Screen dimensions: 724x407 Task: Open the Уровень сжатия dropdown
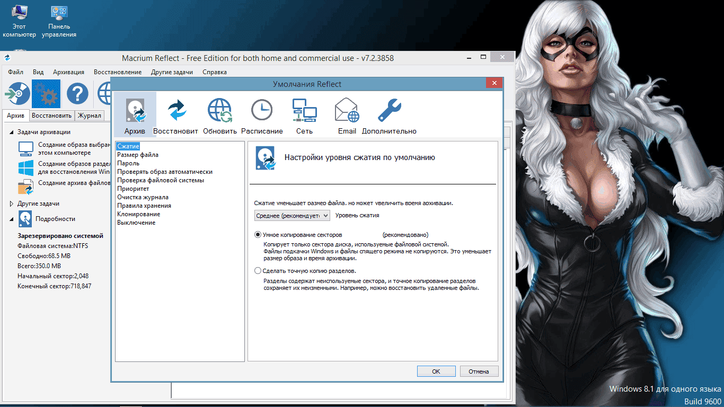coord(292,215)
